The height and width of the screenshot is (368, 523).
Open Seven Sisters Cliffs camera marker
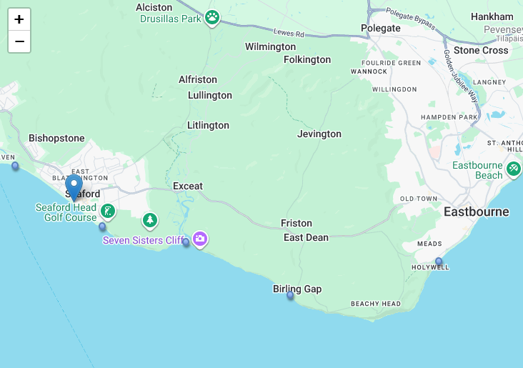tap(200, 239)
